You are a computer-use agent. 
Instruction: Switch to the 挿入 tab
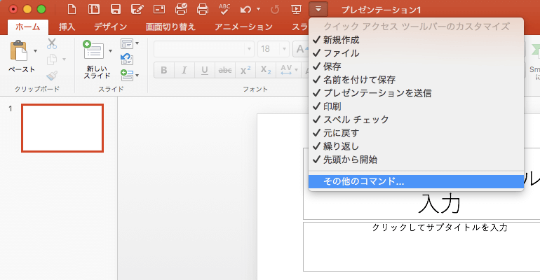[x=67, y=27]
